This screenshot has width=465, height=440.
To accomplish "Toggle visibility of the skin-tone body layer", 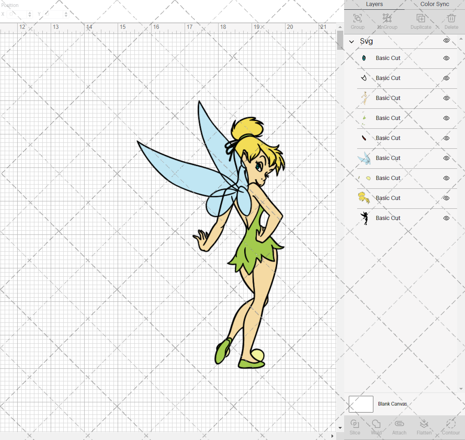I will coord(446,98).
